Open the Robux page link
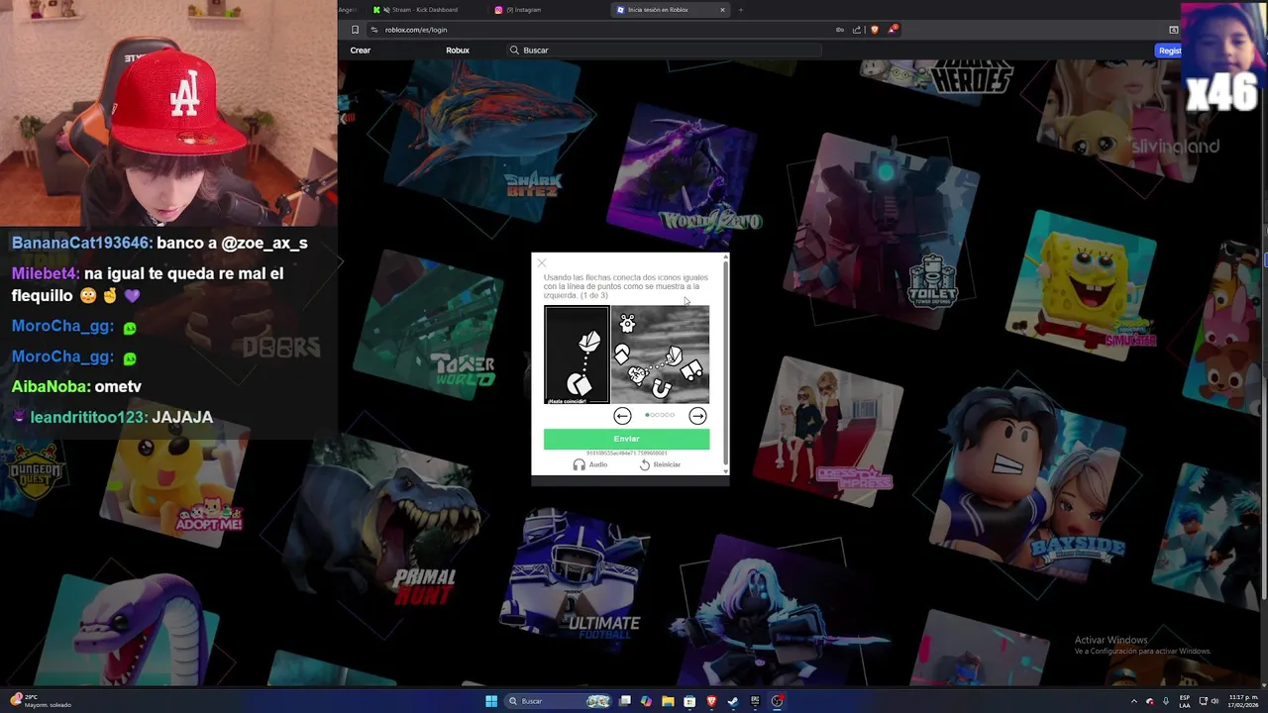1268x713 pixels. pyautogui.click(x=458, y=51)
